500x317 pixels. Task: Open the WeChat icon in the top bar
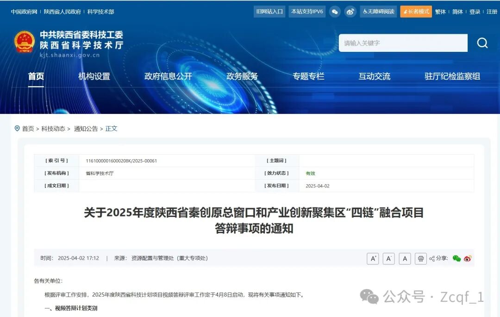[x=335, y=11]
